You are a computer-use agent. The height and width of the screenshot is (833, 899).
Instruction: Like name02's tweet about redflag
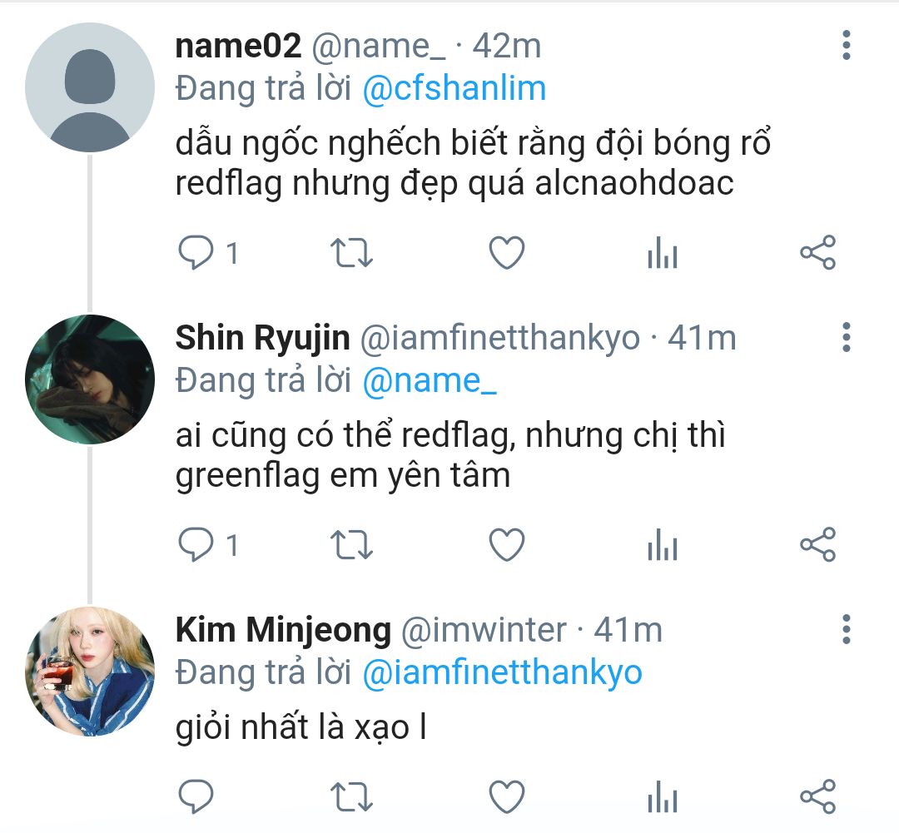[507, 253]
